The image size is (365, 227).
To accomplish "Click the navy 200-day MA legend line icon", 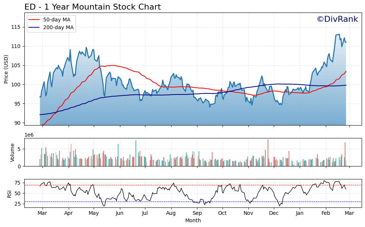I will pyautogui.click(x=33, y=27).
